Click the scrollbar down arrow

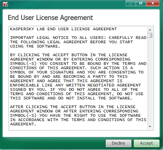pyautogui.click(x=150, y=127)
